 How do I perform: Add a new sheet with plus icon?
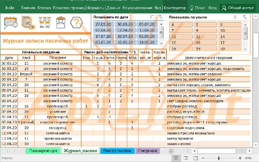pos(171,151)
